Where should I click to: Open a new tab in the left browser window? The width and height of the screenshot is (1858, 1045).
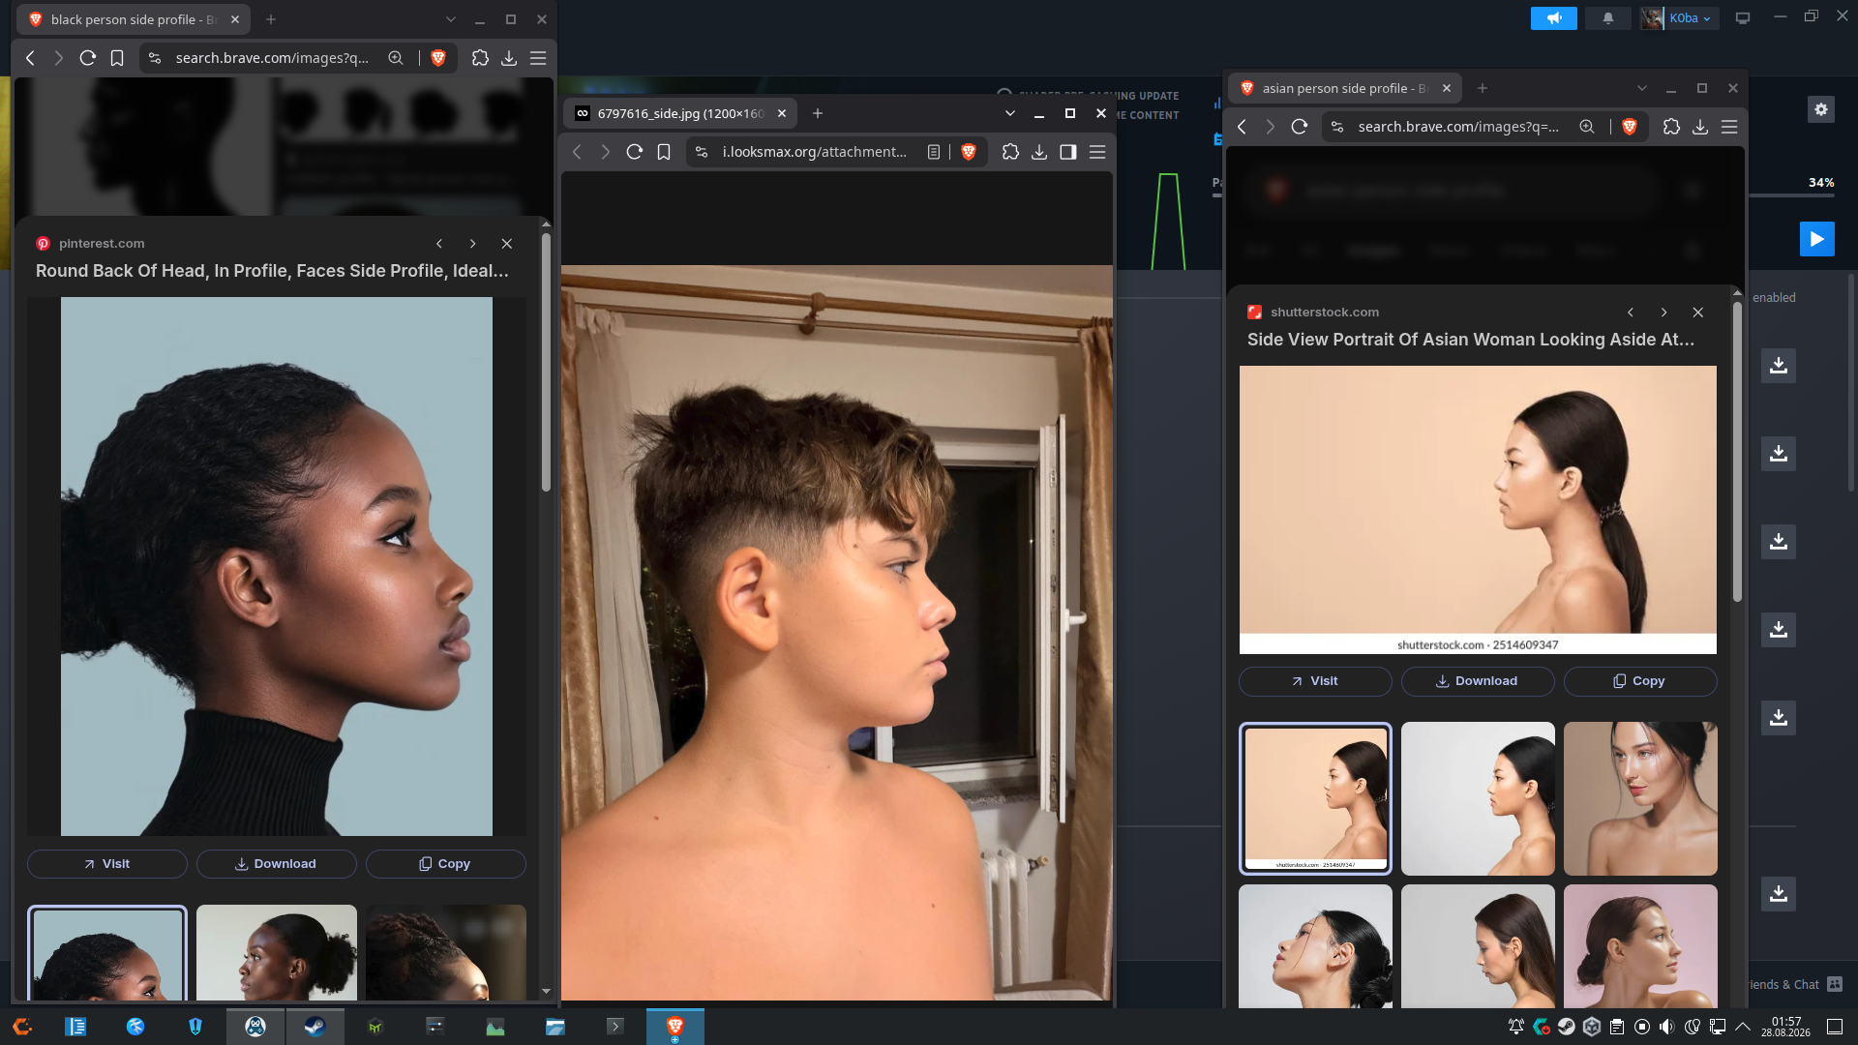tap(271, 19)
